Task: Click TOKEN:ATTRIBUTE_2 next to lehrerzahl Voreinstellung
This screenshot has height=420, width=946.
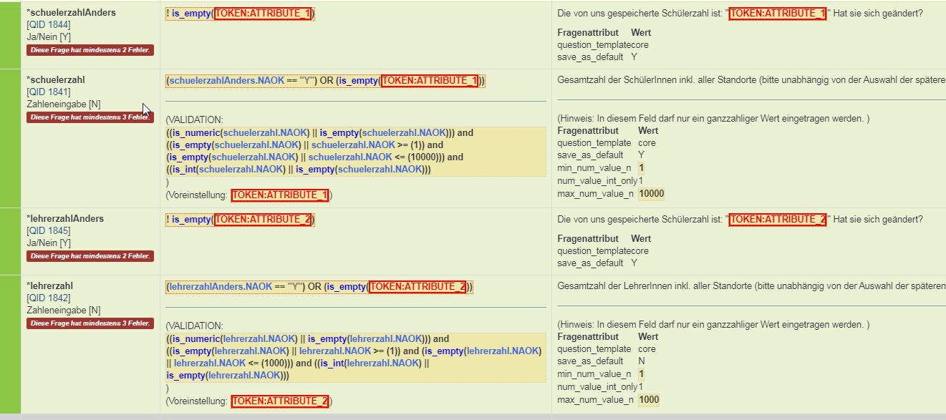Action: click(x=280, y=401)
